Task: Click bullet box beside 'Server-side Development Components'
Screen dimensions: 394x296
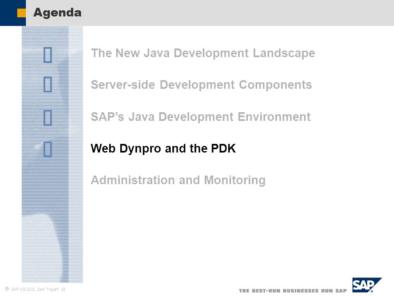Action: pyautogui.click(x=48, y=85)
